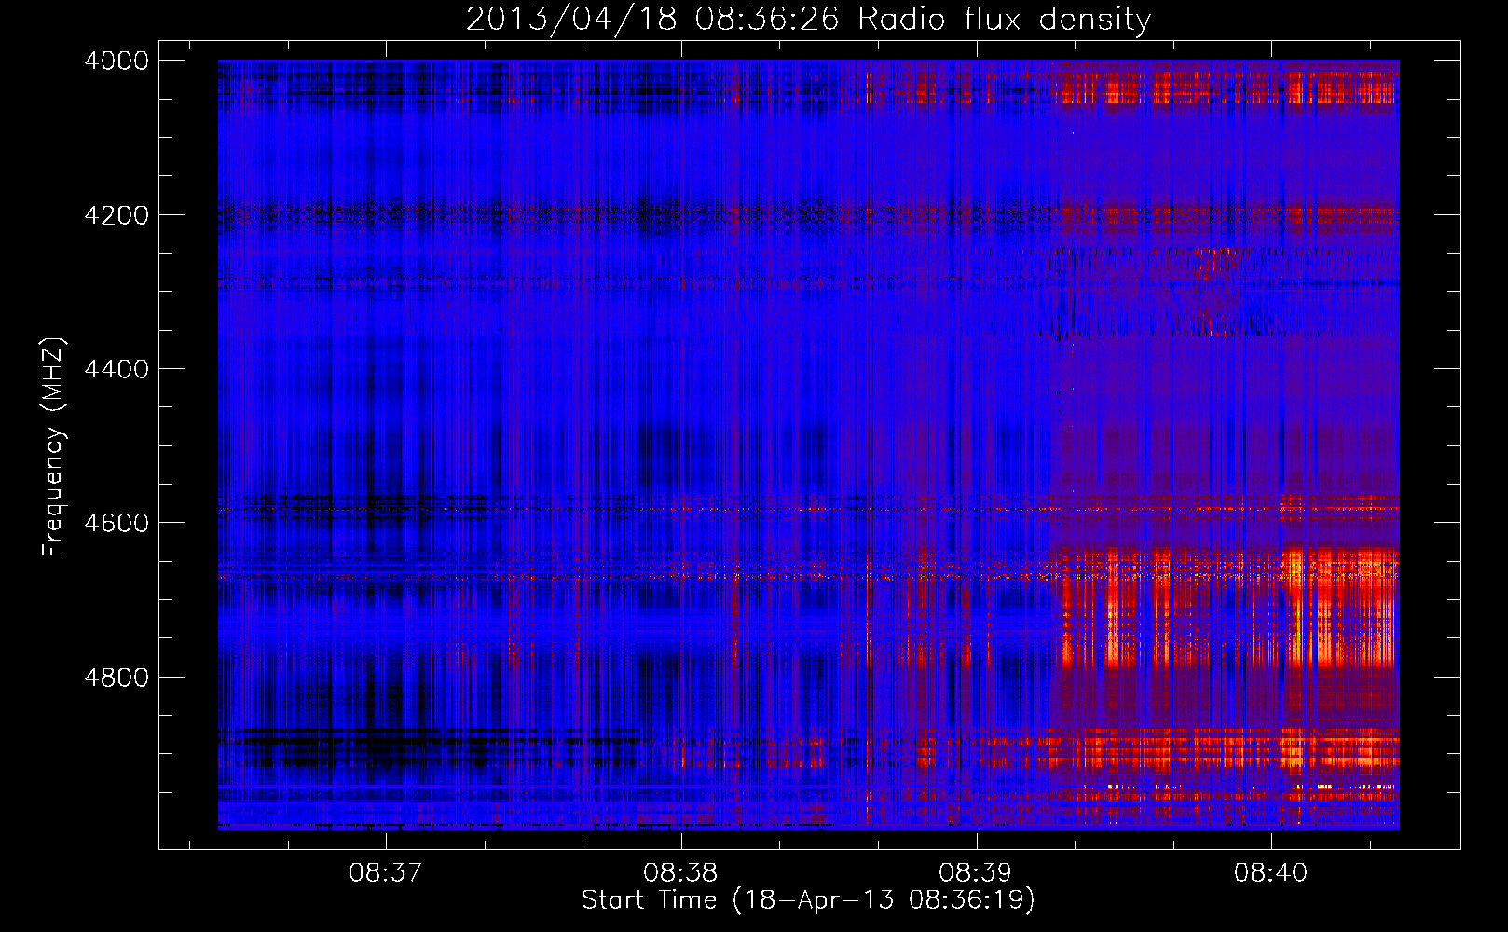Select the 4000 frequency axis label

point(117,61)
